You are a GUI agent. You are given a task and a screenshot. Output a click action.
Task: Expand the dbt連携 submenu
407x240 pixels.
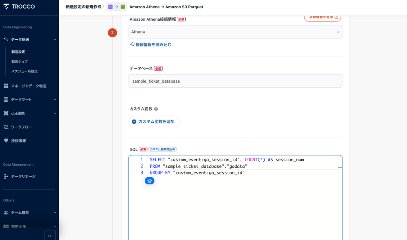tap(55, 113)
